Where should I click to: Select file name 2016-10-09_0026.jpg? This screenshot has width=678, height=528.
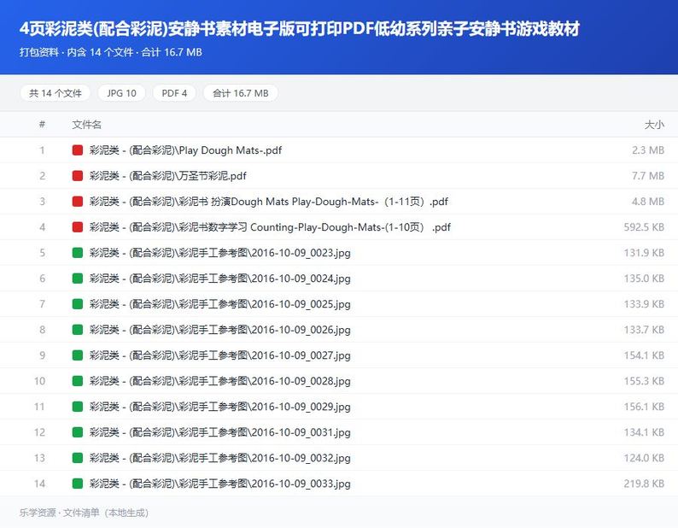coord(219,330)
